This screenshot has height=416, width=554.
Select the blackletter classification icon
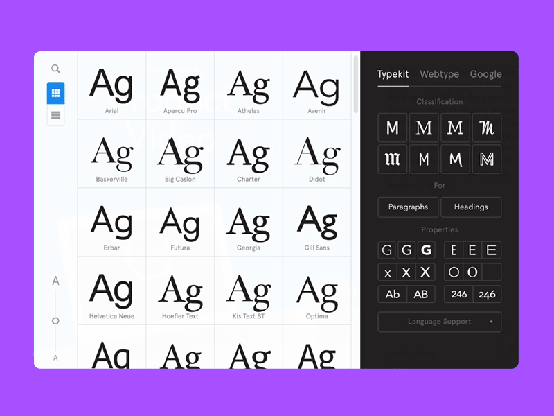(392, 159)
